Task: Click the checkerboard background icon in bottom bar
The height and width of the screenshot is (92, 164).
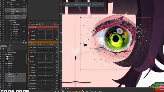Action: (63, 91)
